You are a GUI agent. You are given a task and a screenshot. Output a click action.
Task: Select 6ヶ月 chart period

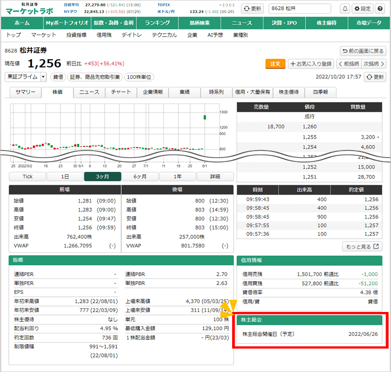point(140,177)
